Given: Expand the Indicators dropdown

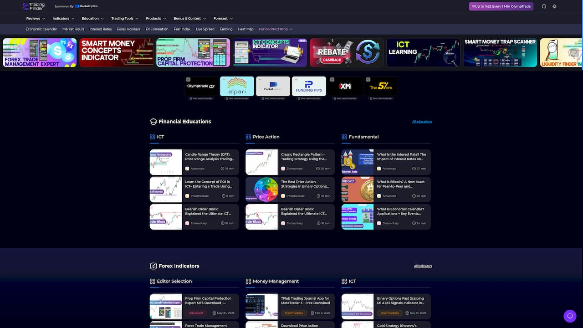Looking at the screenshot, I should [x=63, y=18].
